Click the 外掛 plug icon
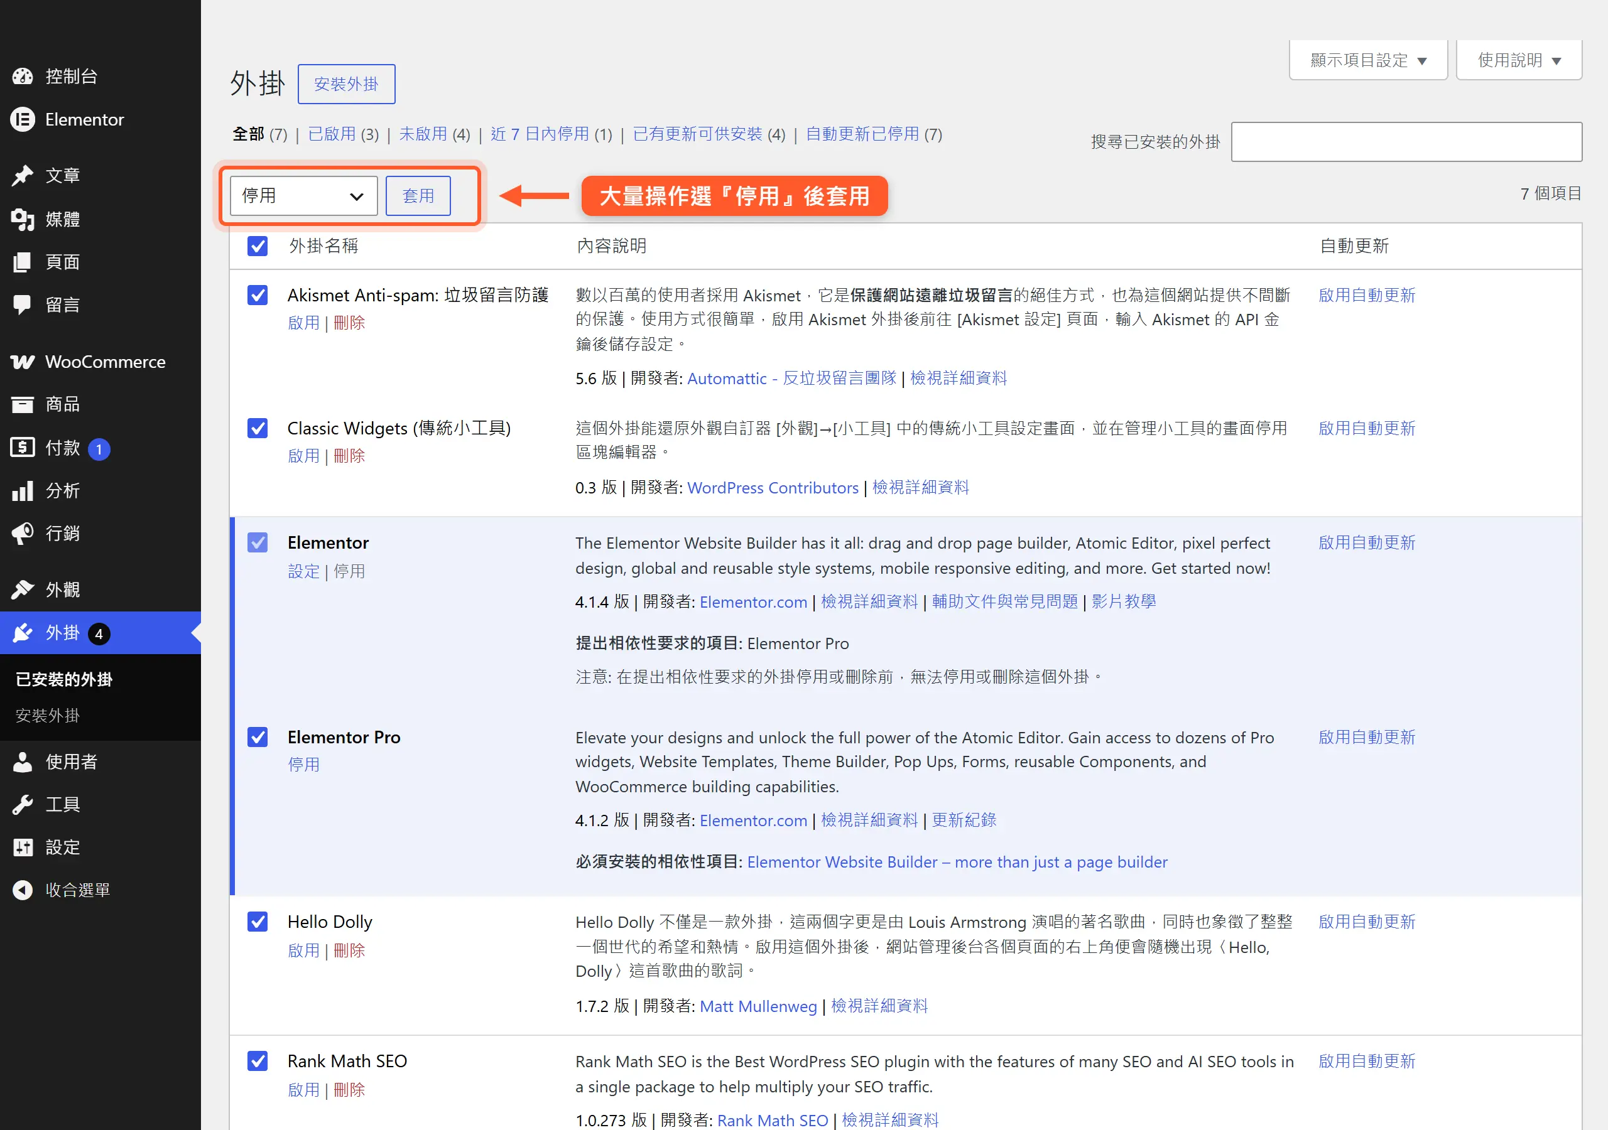Viewport: 1608px width, 1130px height. [x=23, y=633]
